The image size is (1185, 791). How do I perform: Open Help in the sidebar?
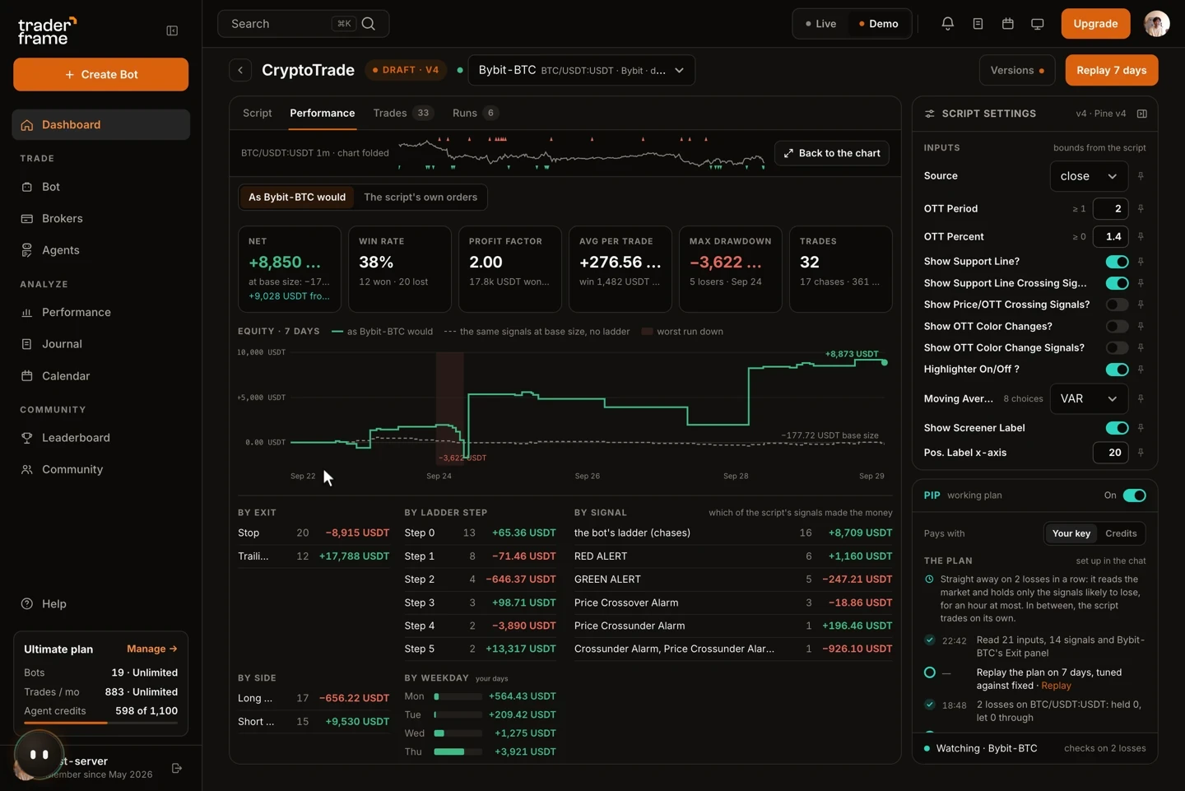tap(100, 604)
